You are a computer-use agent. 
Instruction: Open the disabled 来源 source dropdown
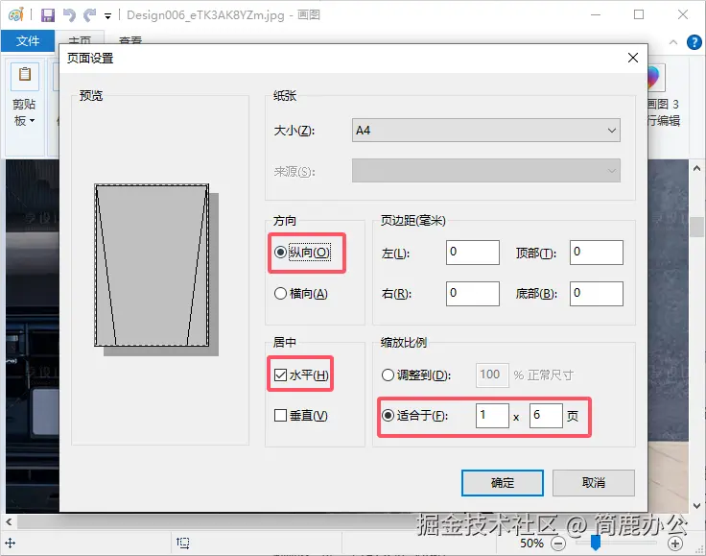[485, 171]
